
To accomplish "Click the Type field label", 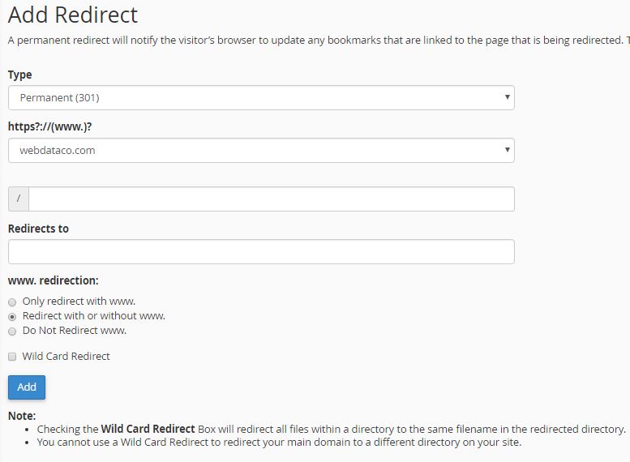I will coord(20,75).
